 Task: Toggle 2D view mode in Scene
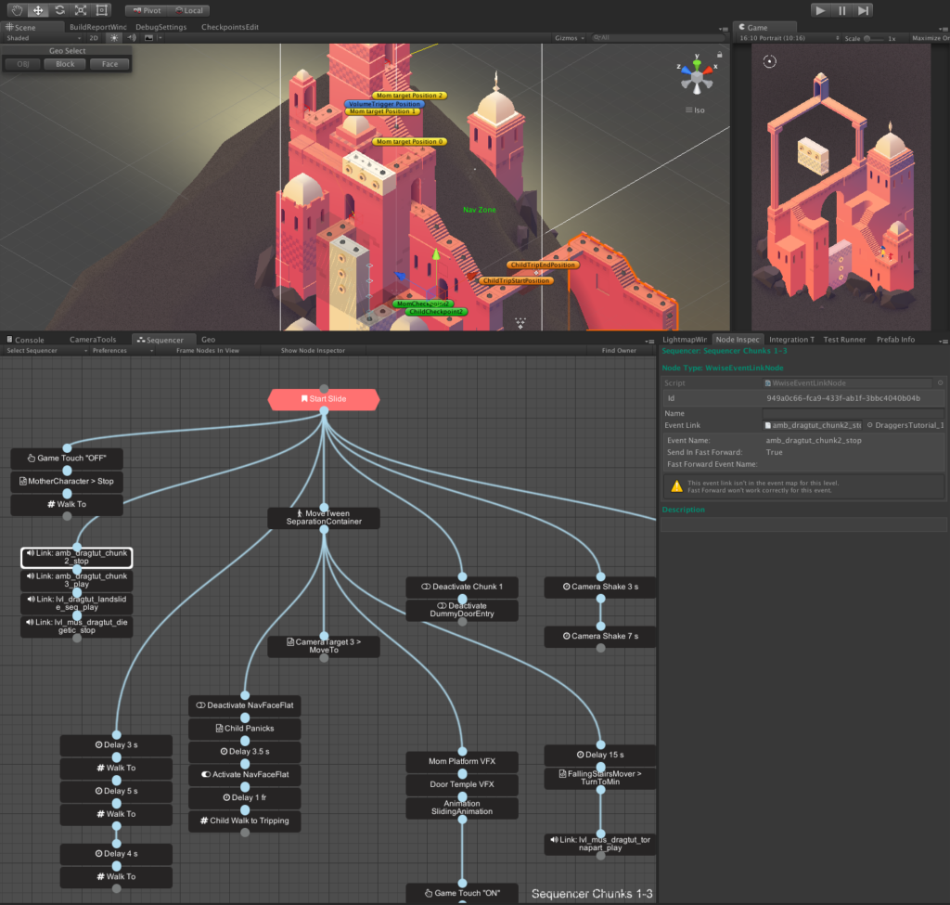[x=96, y=38]
